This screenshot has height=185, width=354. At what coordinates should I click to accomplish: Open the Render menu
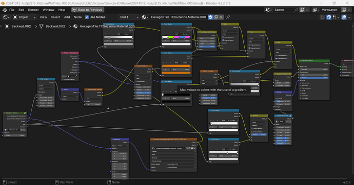pyautogui.click(x=33, y=10)
